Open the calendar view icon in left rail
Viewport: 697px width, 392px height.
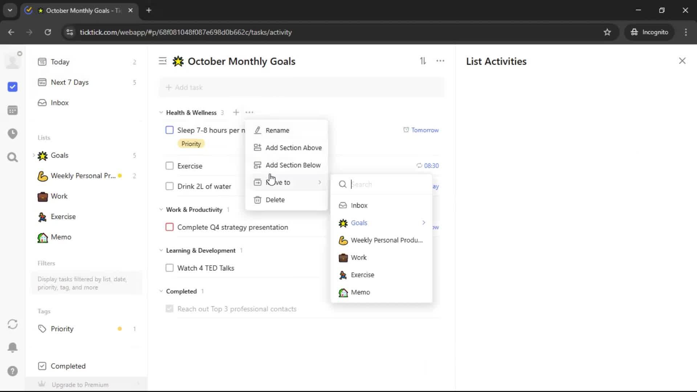point(13,110)
